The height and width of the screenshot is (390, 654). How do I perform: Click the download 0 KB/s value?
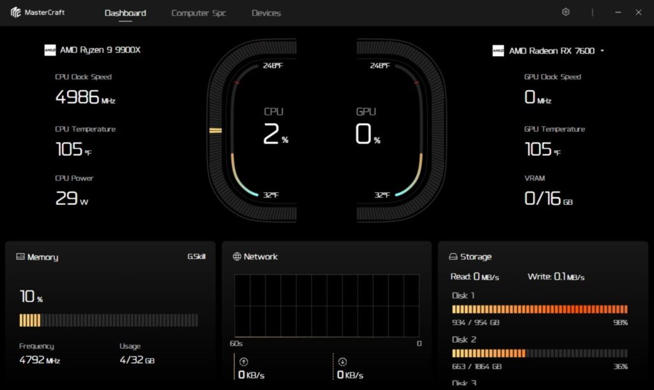(x=350, y=375)
